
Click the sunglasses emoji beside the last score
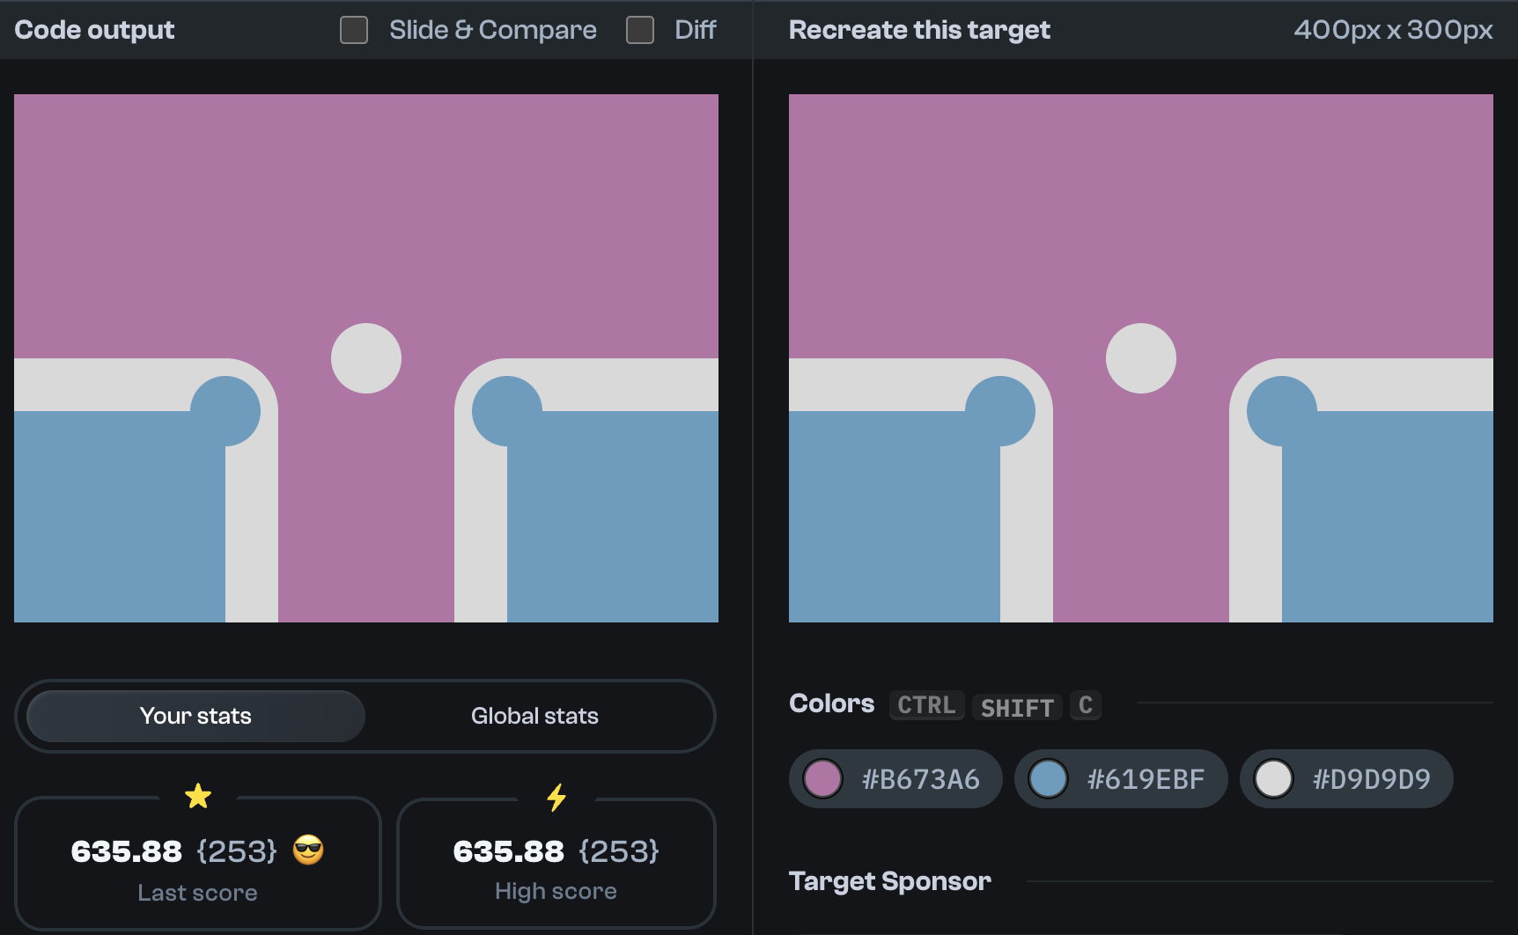click(308, 850)
